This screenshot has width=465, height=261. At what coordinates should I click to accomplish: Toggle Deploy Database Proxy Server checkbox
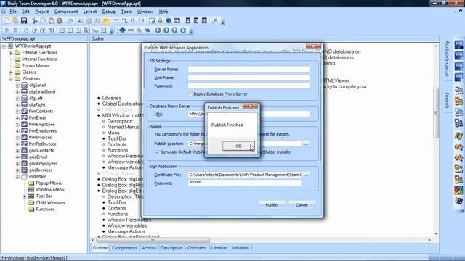click(190, 94)
